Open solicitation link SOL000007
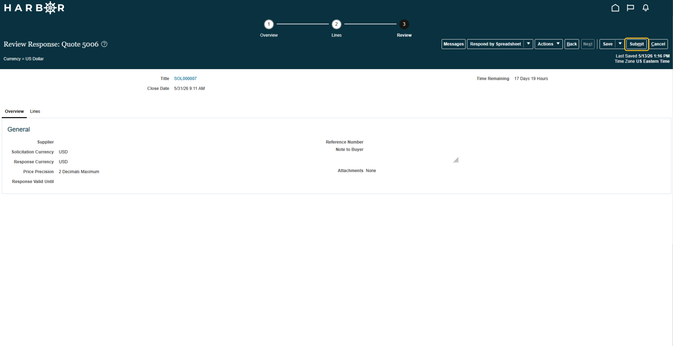Image resolution: width=673 pixels, height=346 pixels. [185, 79]
